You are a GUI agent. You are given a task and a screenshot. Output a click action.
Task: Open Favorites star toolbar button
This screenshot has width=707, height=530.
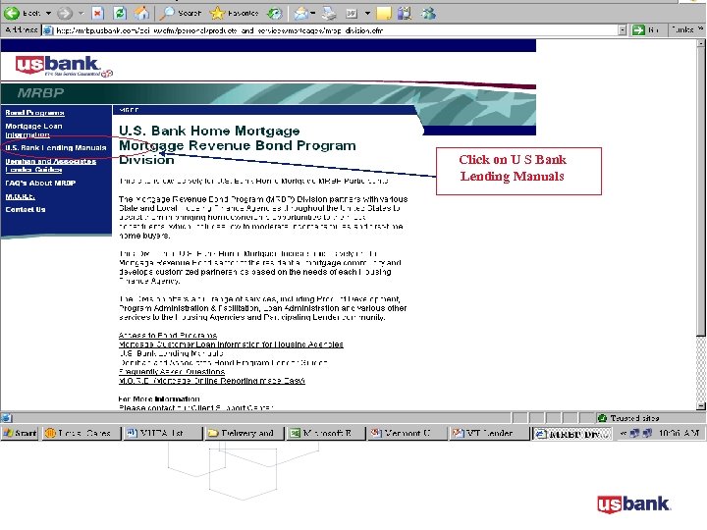coord(235,13)
